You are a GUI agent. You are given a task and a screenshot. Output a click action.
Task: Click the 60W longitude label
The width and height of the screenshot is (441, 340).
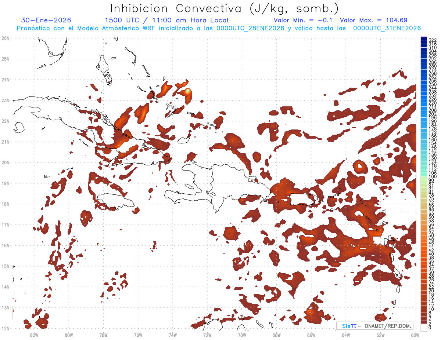click(x=415, y=335)
